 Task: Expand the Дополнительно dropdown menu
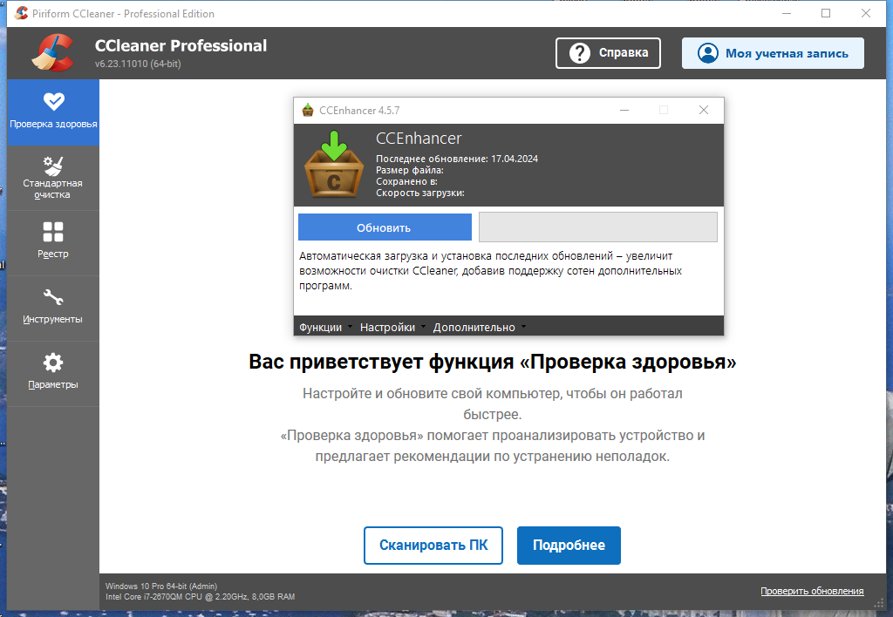[x=480, y=328]
